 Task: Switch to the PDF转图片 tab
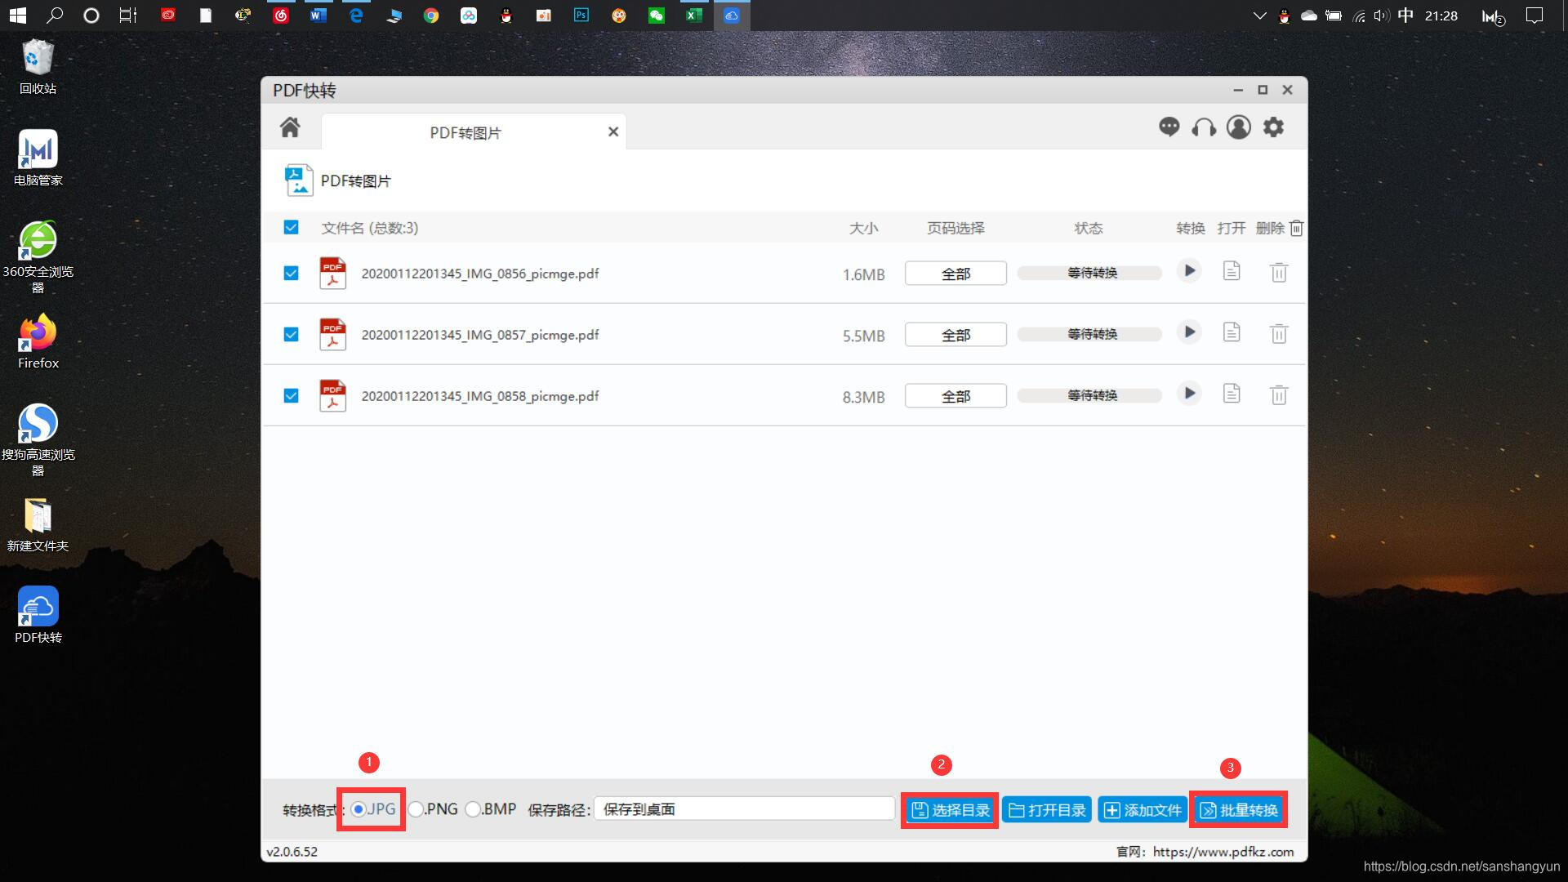click(x=465, y=132)
